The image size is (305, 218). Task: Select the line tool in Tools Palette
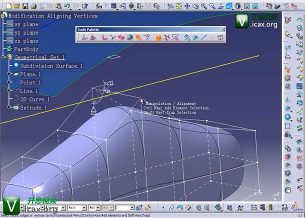[x=204, y=37]
